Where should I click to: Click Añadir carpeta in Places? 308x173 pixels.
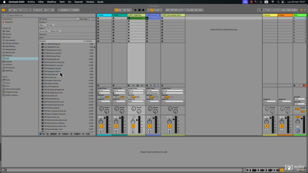(x=11, y=95)
